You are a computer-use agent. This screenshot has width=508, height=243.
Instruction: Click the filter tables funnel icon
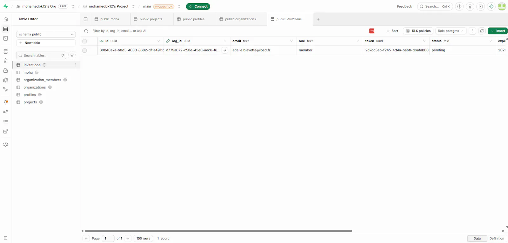click(72, 55)
